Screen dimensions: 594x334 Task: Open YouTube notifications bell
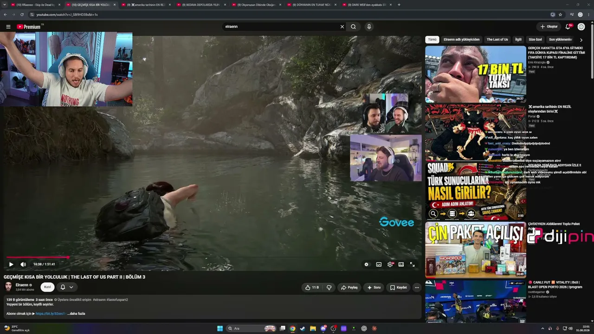coord(568,27)
